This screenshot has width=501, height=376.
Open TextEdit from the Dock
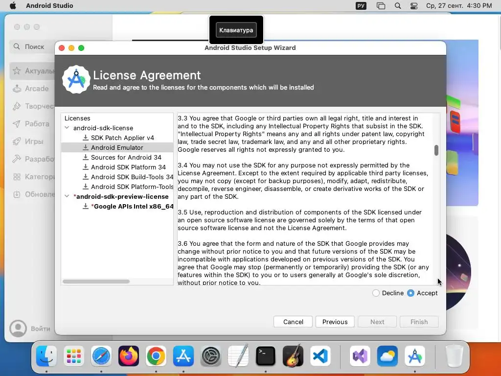point(238,356)
